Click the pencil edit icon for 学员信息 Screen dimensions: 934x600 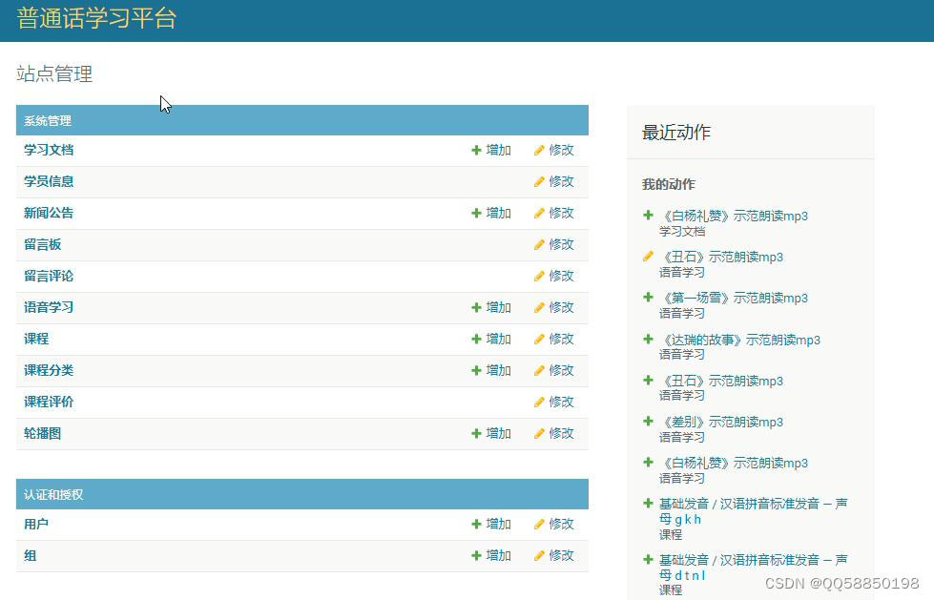[x=539, y=181]
